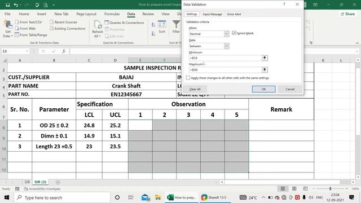Image resolution: width=361 pixels, height=203 pixels.
Task: Switch to the Page Layout ribbon tab
Action: [86, 14]
